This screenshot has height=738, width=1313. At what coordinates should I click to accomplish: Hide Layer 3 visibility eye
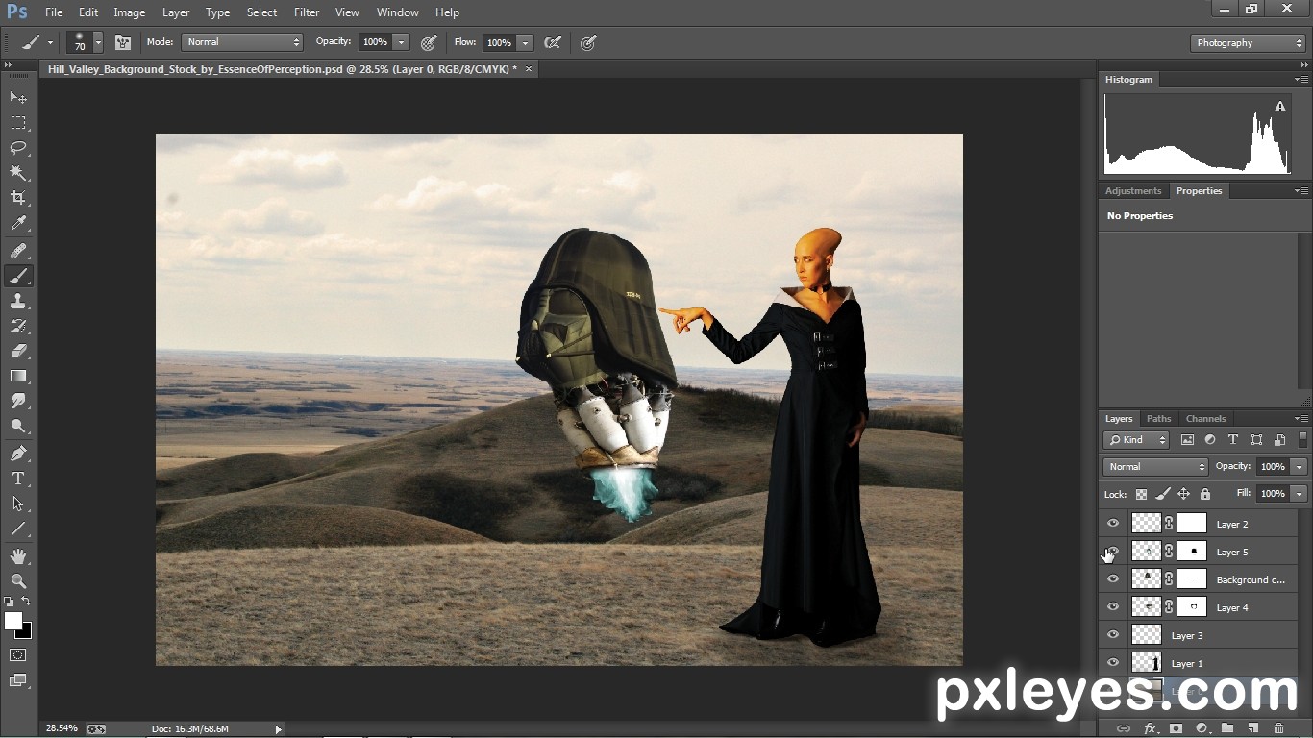[1113, 635]
